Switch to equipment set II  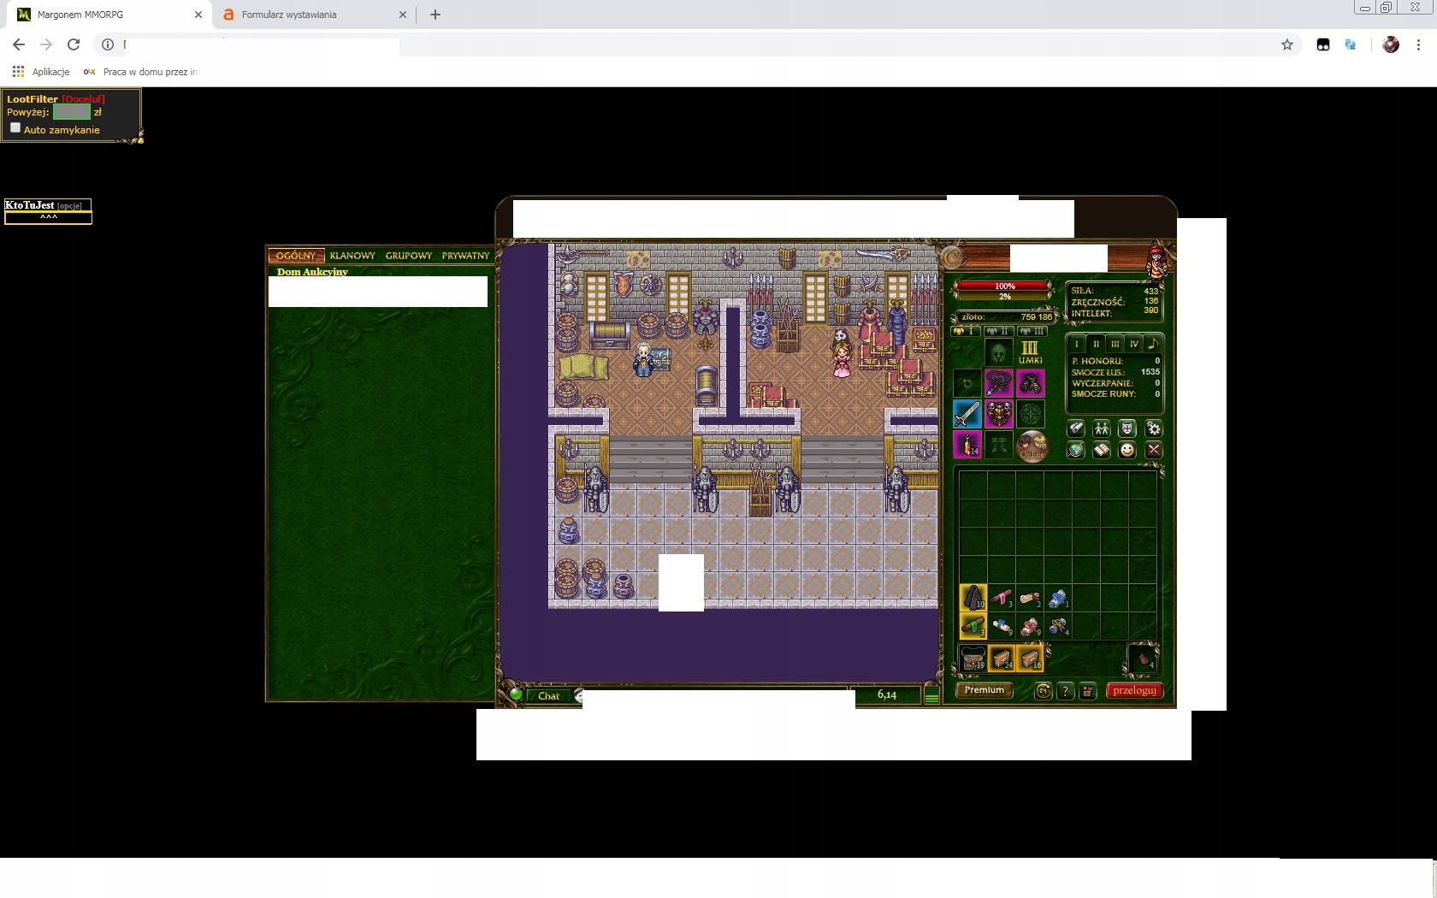click(x=998, y=331)
